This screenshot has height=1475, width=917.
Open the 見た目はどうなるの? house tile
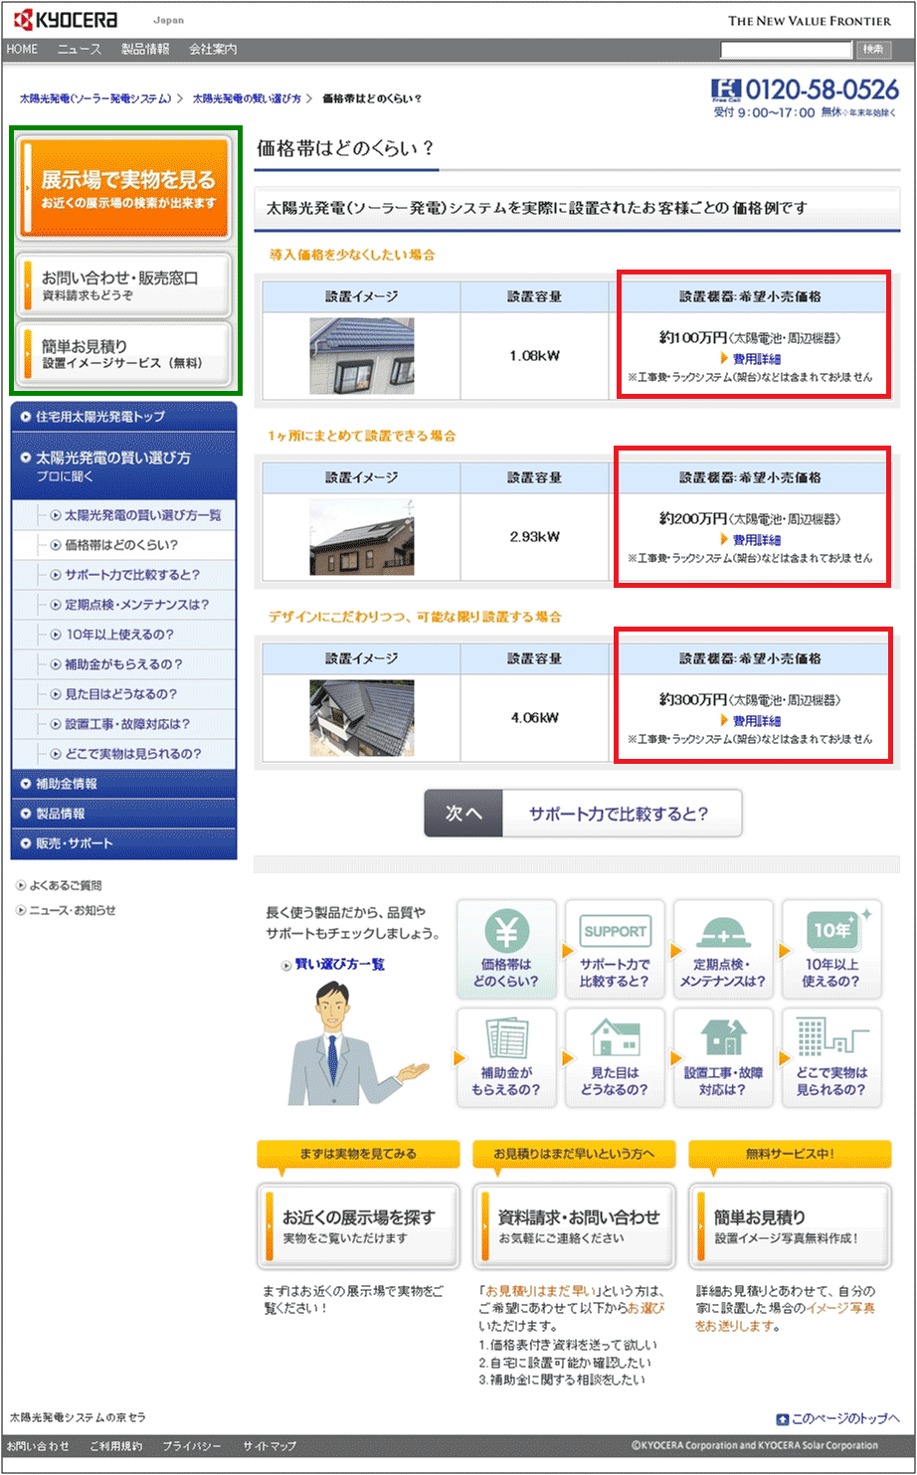tap(615, 1058)
